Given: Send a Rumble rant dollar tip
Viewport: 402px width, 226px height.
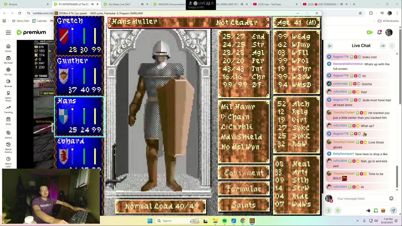Looking at the screenshot, I should pyautogui.click(x=329, y=211).
